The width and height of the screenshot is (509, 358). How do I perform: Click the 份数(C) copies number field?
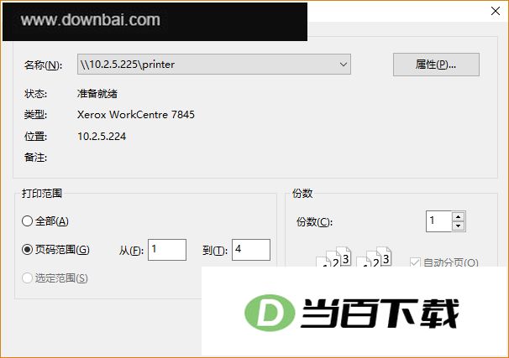pyautogui.click(x=438, y=221)
